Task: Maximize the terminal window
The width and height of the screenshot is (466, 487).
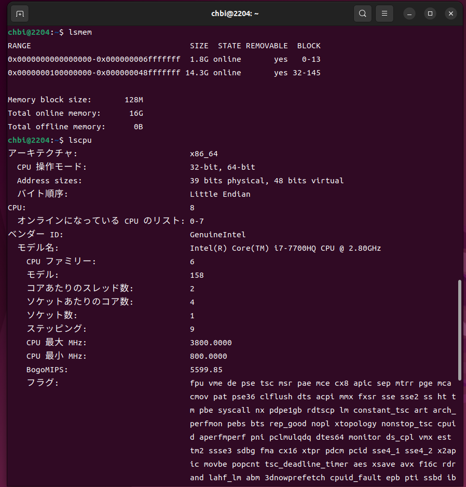Action: pyautogui.click(x=430, y=13)
